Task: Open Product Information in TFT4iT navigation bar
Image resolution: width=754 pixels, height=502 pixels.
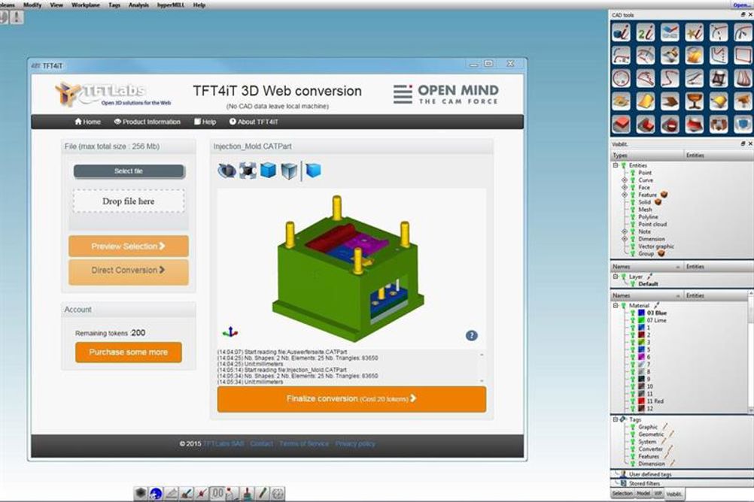Action: 147,122
